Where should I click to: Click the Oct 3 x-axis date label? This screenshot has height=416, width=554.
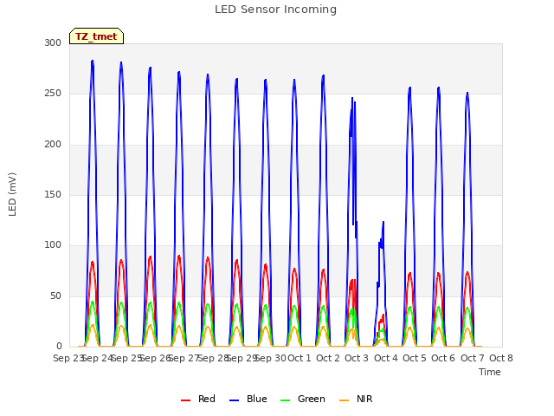pyautogui.click(x=357, y=358)
